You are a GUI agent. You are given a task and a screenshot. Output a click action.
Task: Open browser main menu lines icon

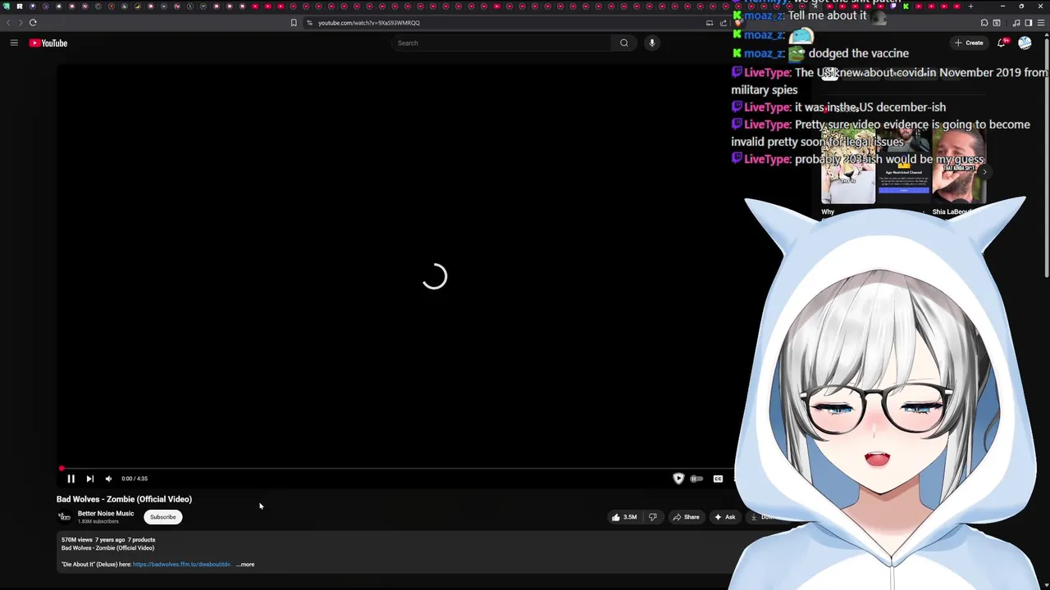tap(1040, 23)
